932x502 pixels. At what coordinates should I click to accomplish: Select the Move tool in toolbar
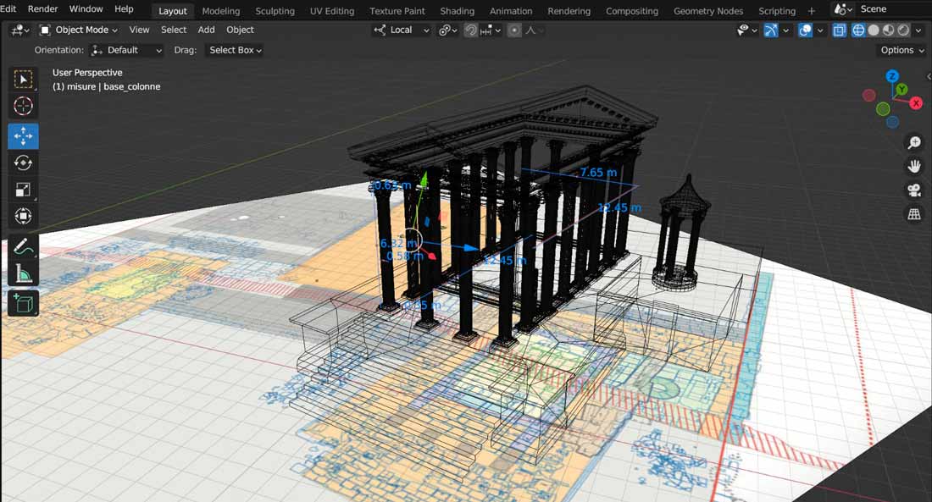pyautogui.click(x=23, y=136)
